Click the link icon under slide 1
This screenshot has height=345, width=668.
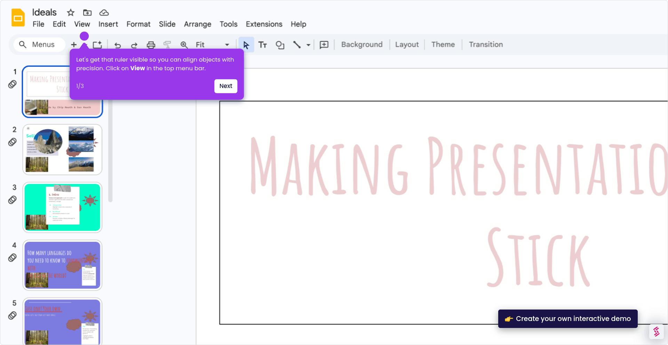[x=13, y=84]
